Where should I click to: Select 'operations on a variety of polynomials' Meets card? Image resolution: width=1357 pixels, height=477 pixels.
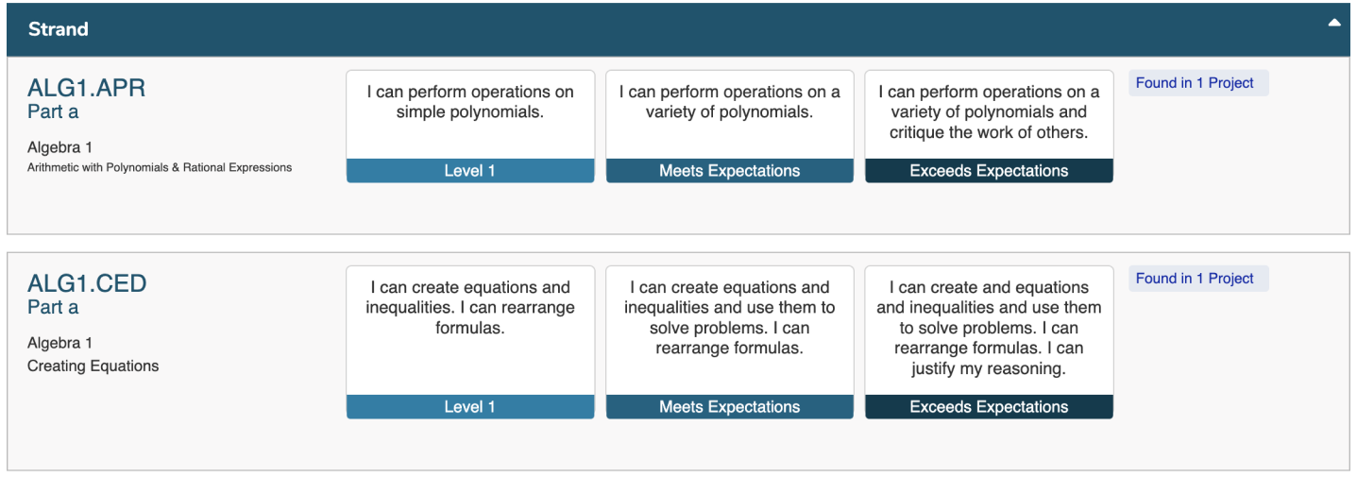tap(729, 113)
